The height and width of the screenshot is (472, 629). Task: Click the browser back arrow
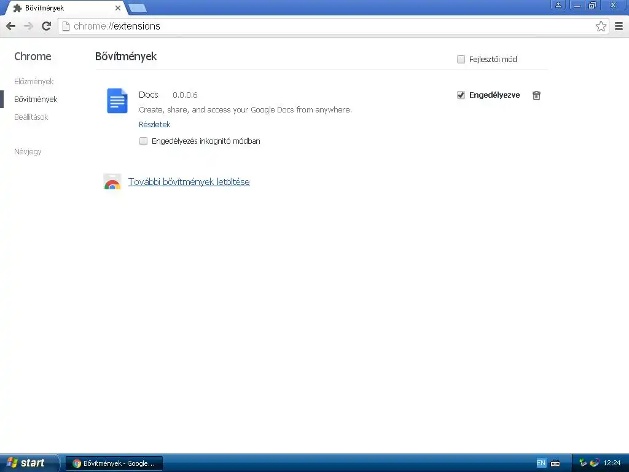[11, 26]
